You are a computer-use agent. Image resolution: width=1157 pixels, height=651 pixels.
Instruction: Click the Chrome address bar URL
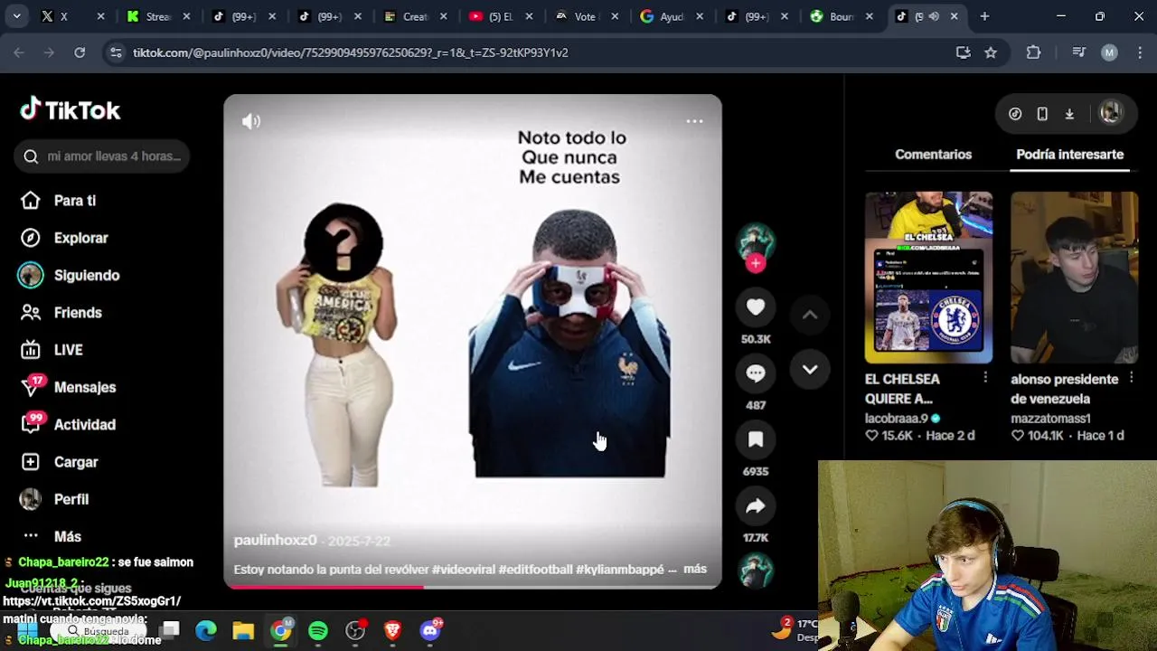351,52
